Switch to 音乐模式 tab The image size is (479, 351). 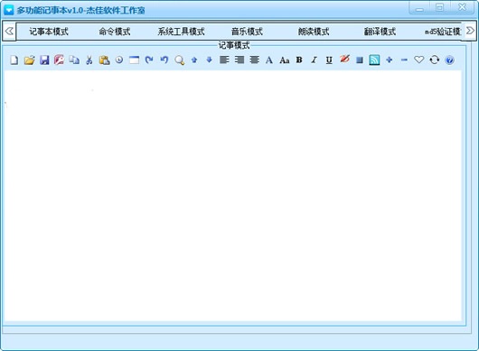[x=247, y=32]
